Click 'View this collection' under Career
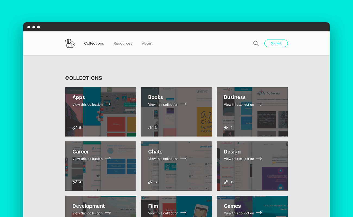 click(x=88, y=159)
